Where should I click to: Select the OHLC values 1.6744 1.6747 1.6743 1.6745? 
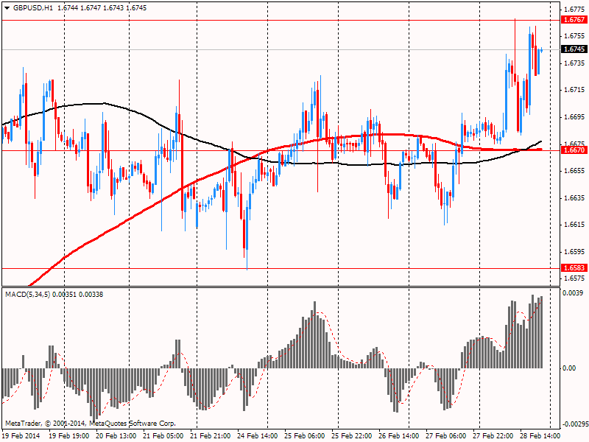coord(102,8)
